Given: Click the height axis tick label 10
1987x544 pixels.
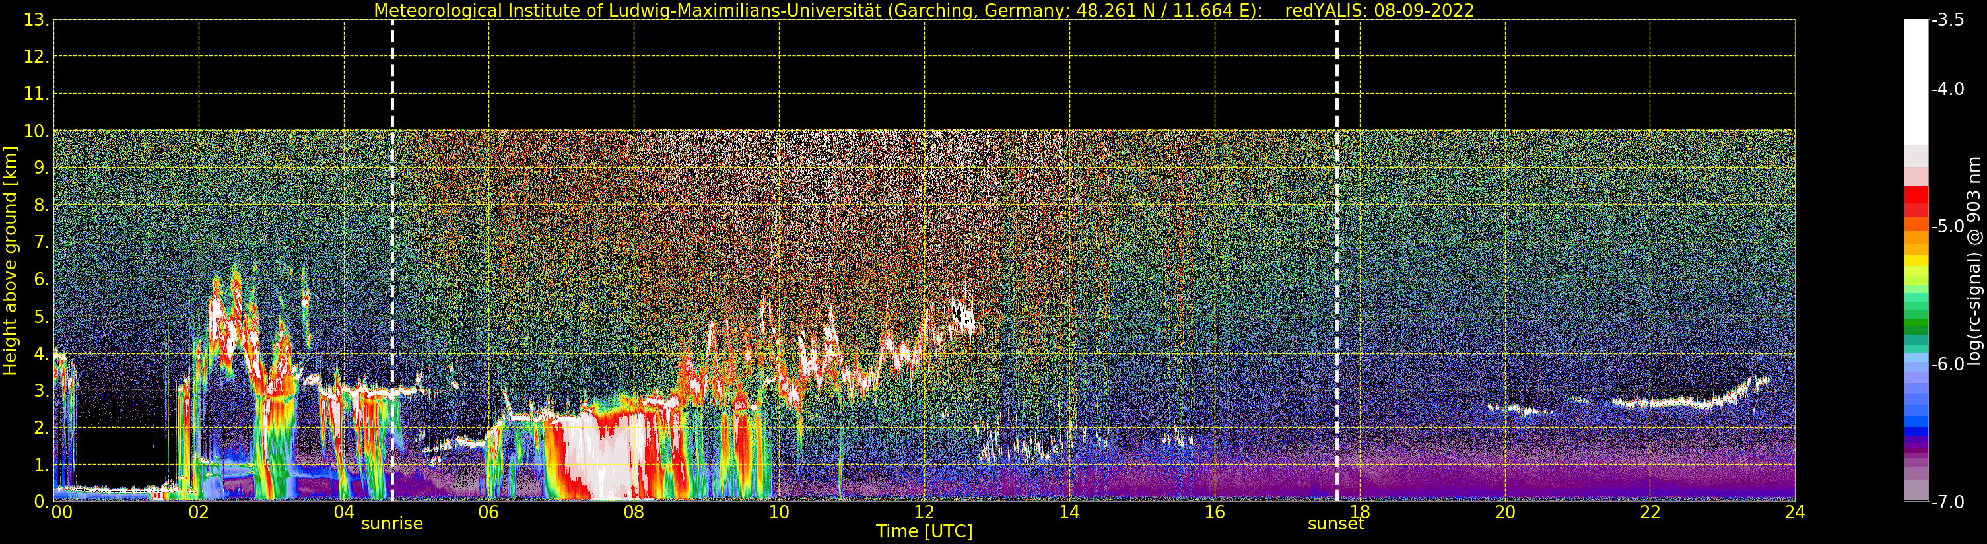Looking at the screenshot, I should (35, 132).
